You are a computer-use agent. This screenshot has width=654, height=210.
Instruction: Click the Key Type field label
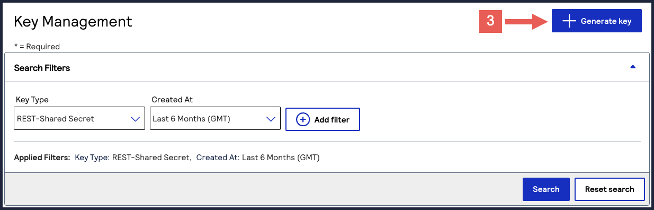click(32, 100)
